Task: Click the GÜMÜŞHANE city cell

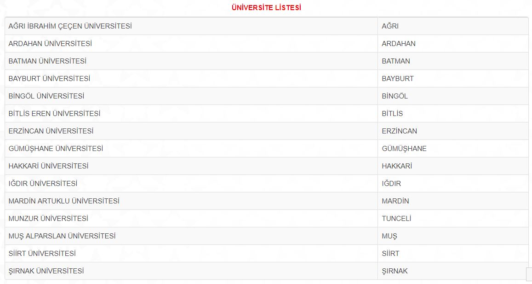Action: coord(453,149)
